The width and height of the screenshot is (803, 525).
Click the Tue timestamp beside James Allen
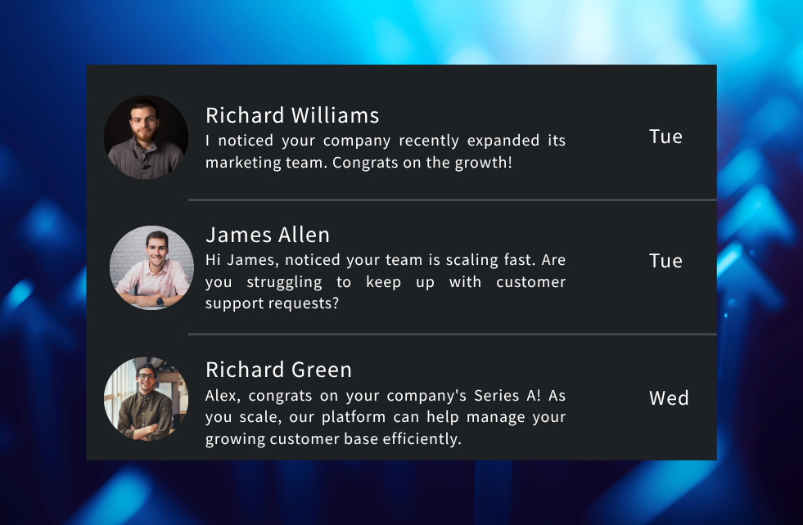point(665,260)
